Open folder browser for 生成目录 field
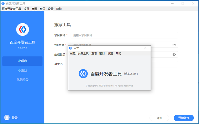Screen dimensions: 199x124 tap(174, 54)
